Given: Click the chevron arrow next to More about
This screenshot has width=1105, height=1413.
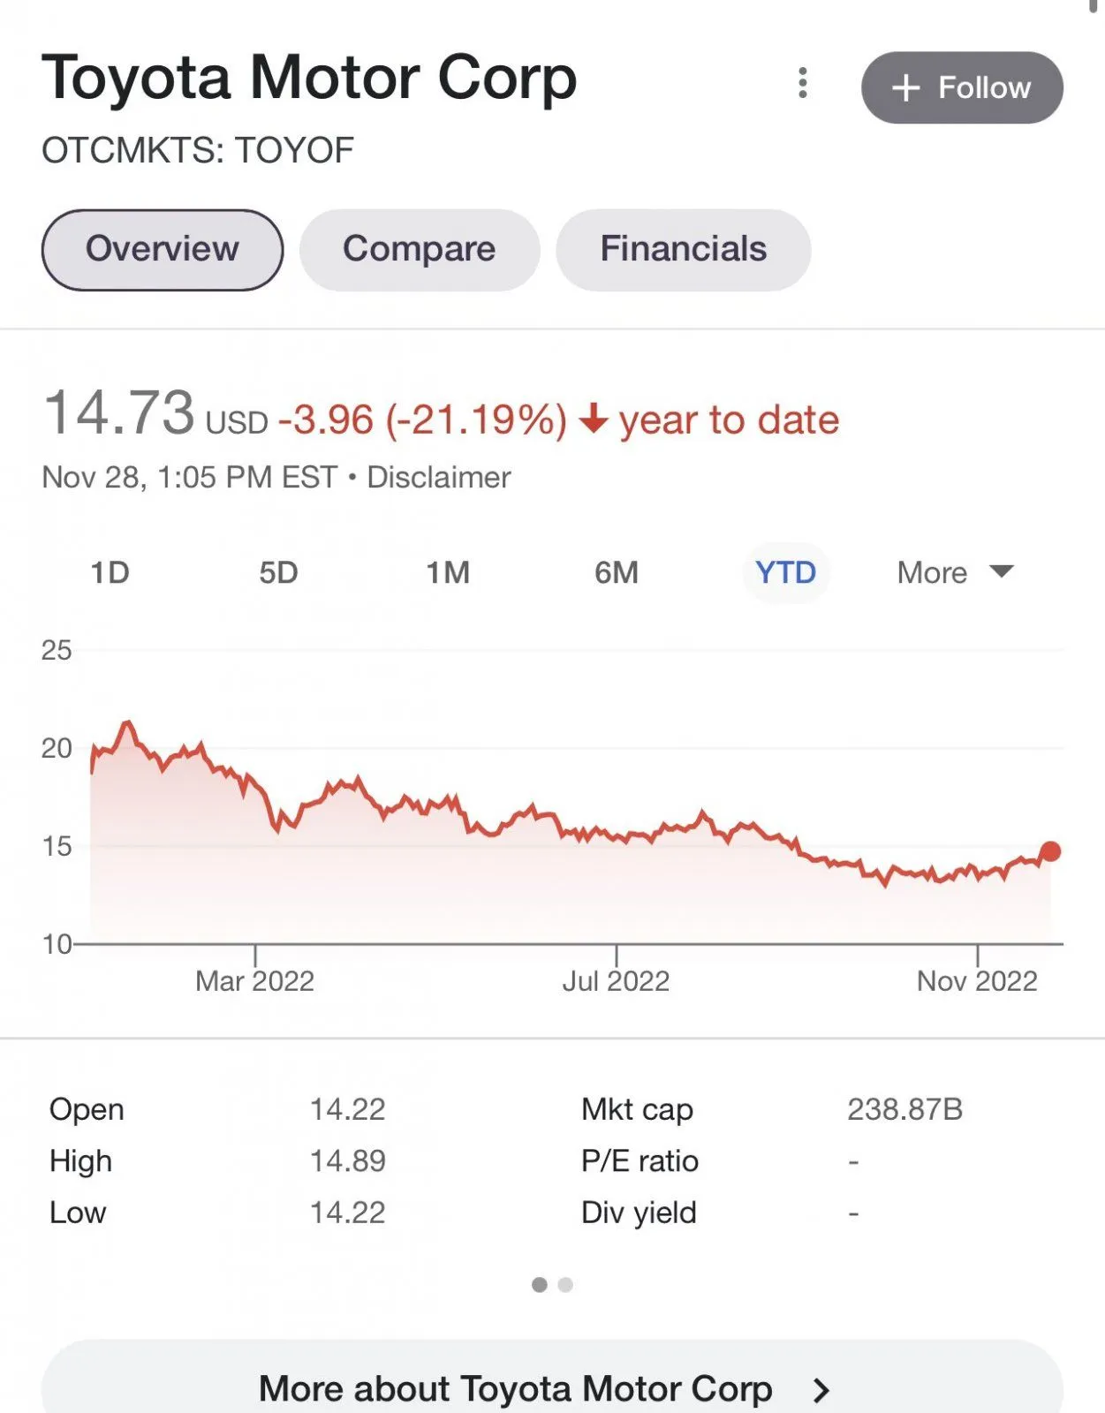Looking at the screenshot, I should click(821, 1390).
